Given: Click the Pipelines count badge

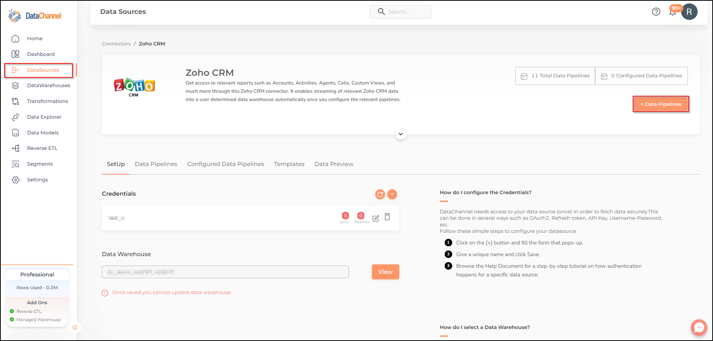Looking at the screenshot, I should pos(361,216).
